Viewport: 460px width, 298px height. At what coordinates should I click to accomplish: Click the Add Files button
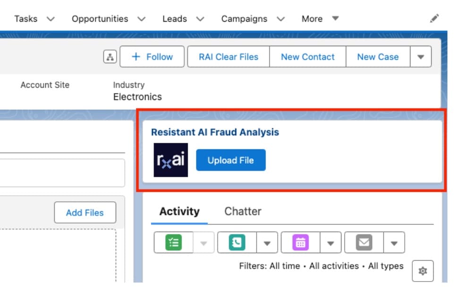point(85,213)
